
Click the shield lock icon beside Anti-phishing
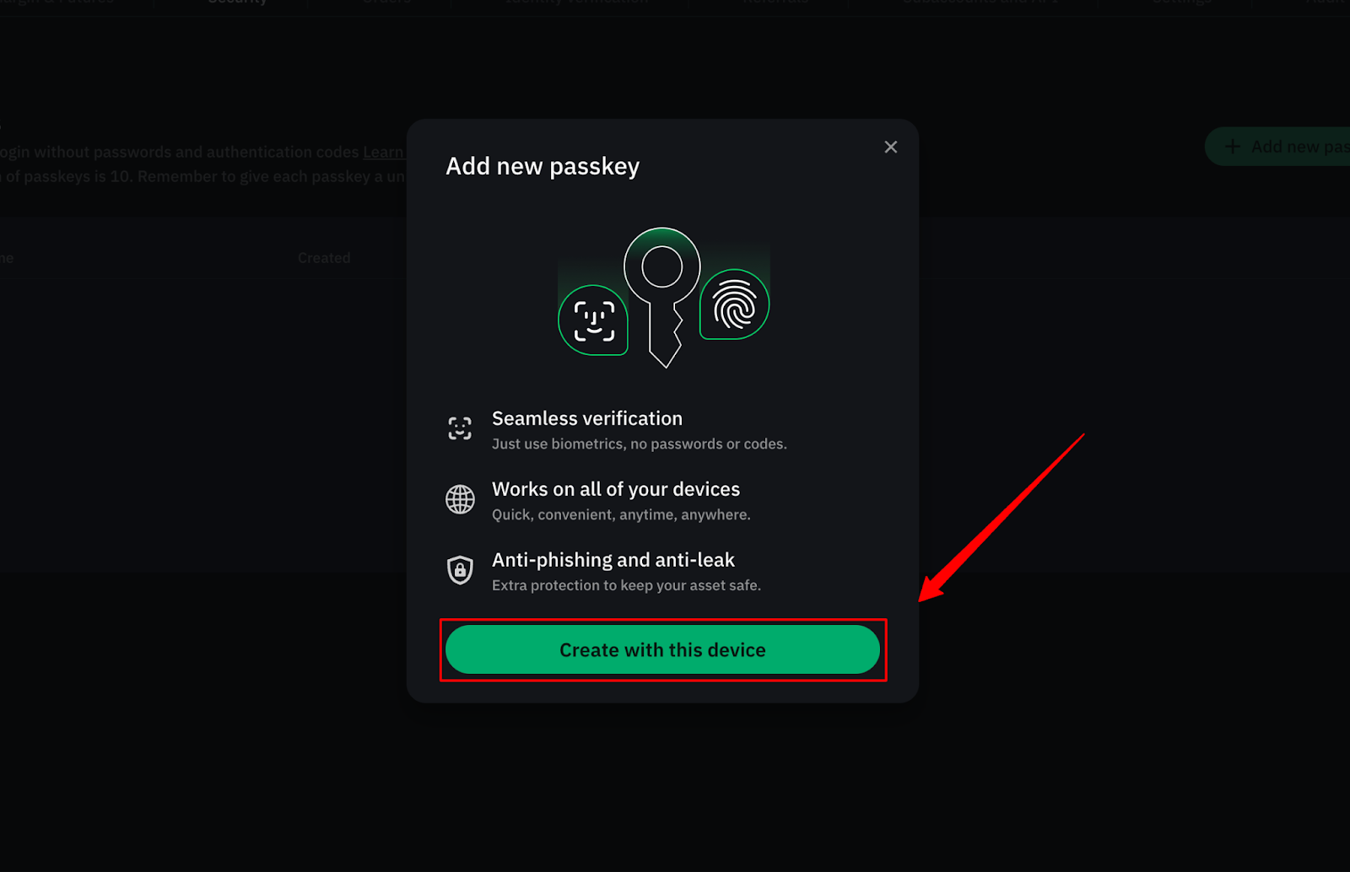[x=460, y=570]
